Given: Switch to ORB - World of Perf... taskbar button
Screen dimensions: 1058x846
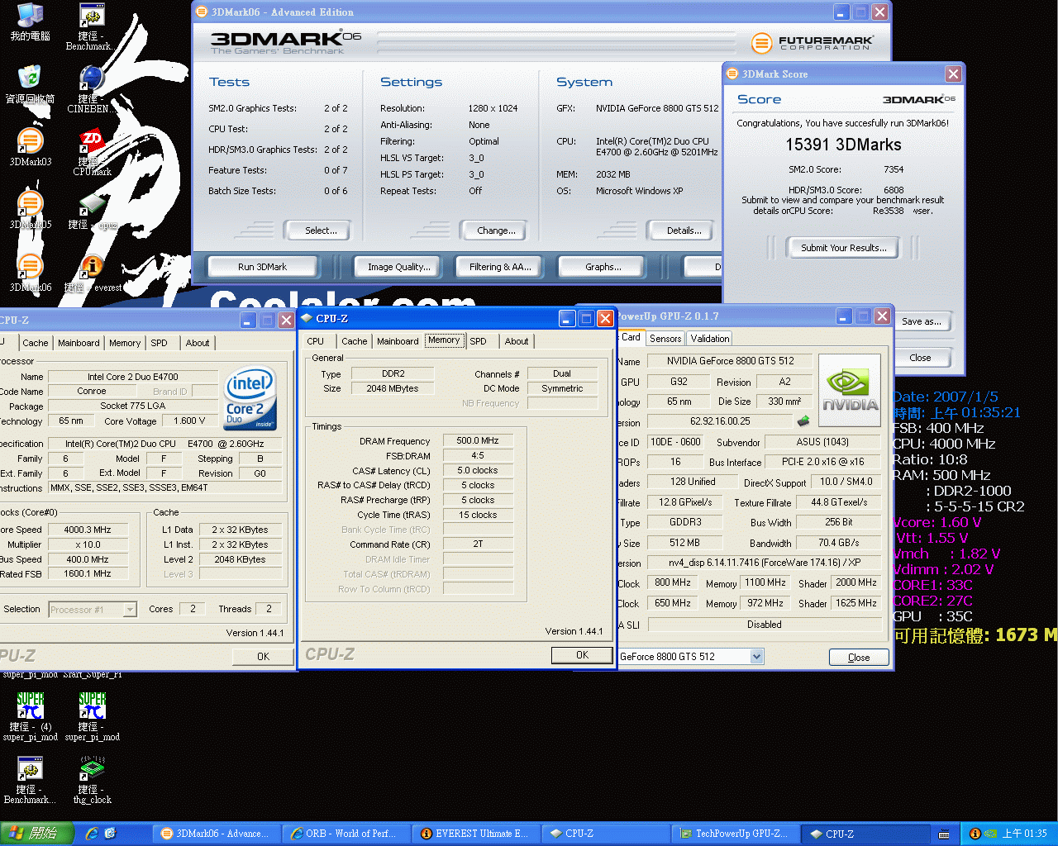Looking at the screenshot, I should click(346, 834).
